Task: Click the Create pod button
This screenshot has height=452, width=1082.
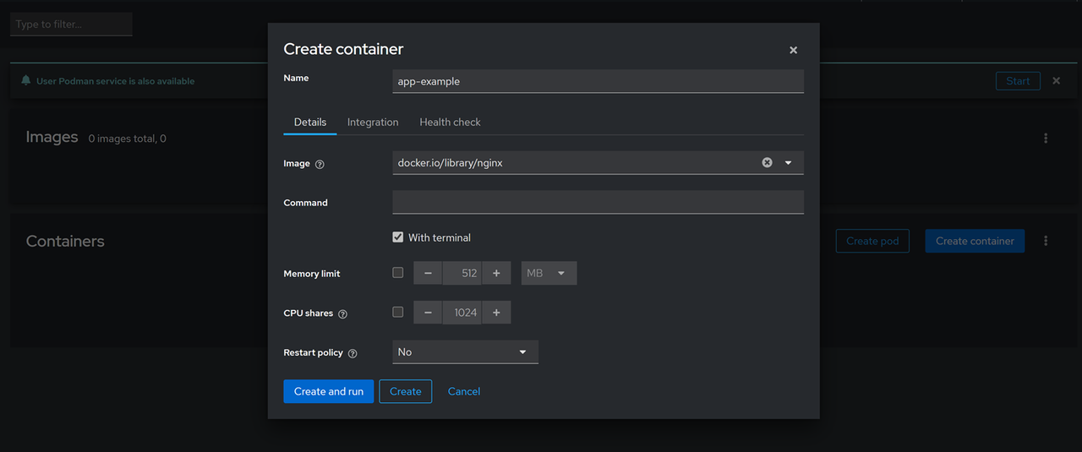Action: (x=872, y=241)
